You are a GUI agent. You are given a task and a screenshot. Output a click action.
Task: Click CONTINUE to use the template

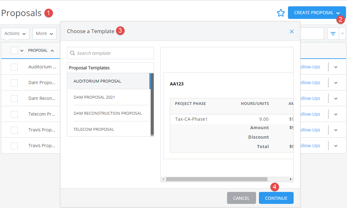point(276,198)
